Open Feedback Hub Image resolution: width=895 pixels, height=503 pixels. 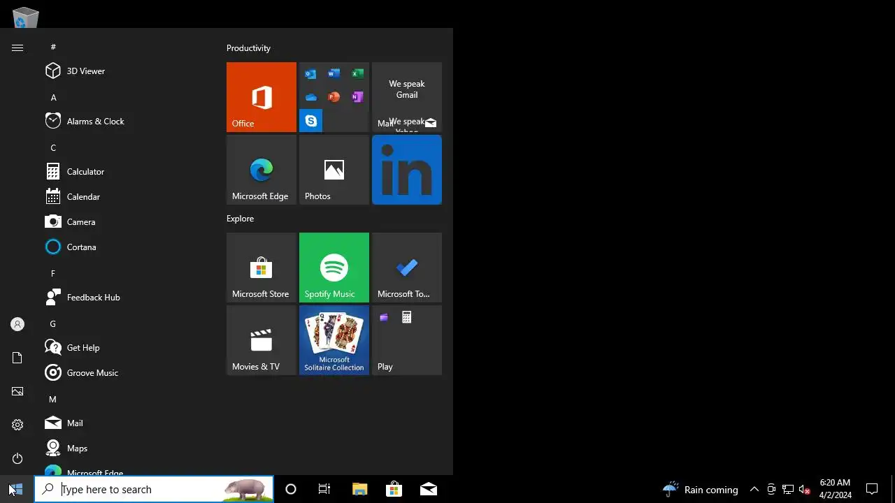click(124, 298)
